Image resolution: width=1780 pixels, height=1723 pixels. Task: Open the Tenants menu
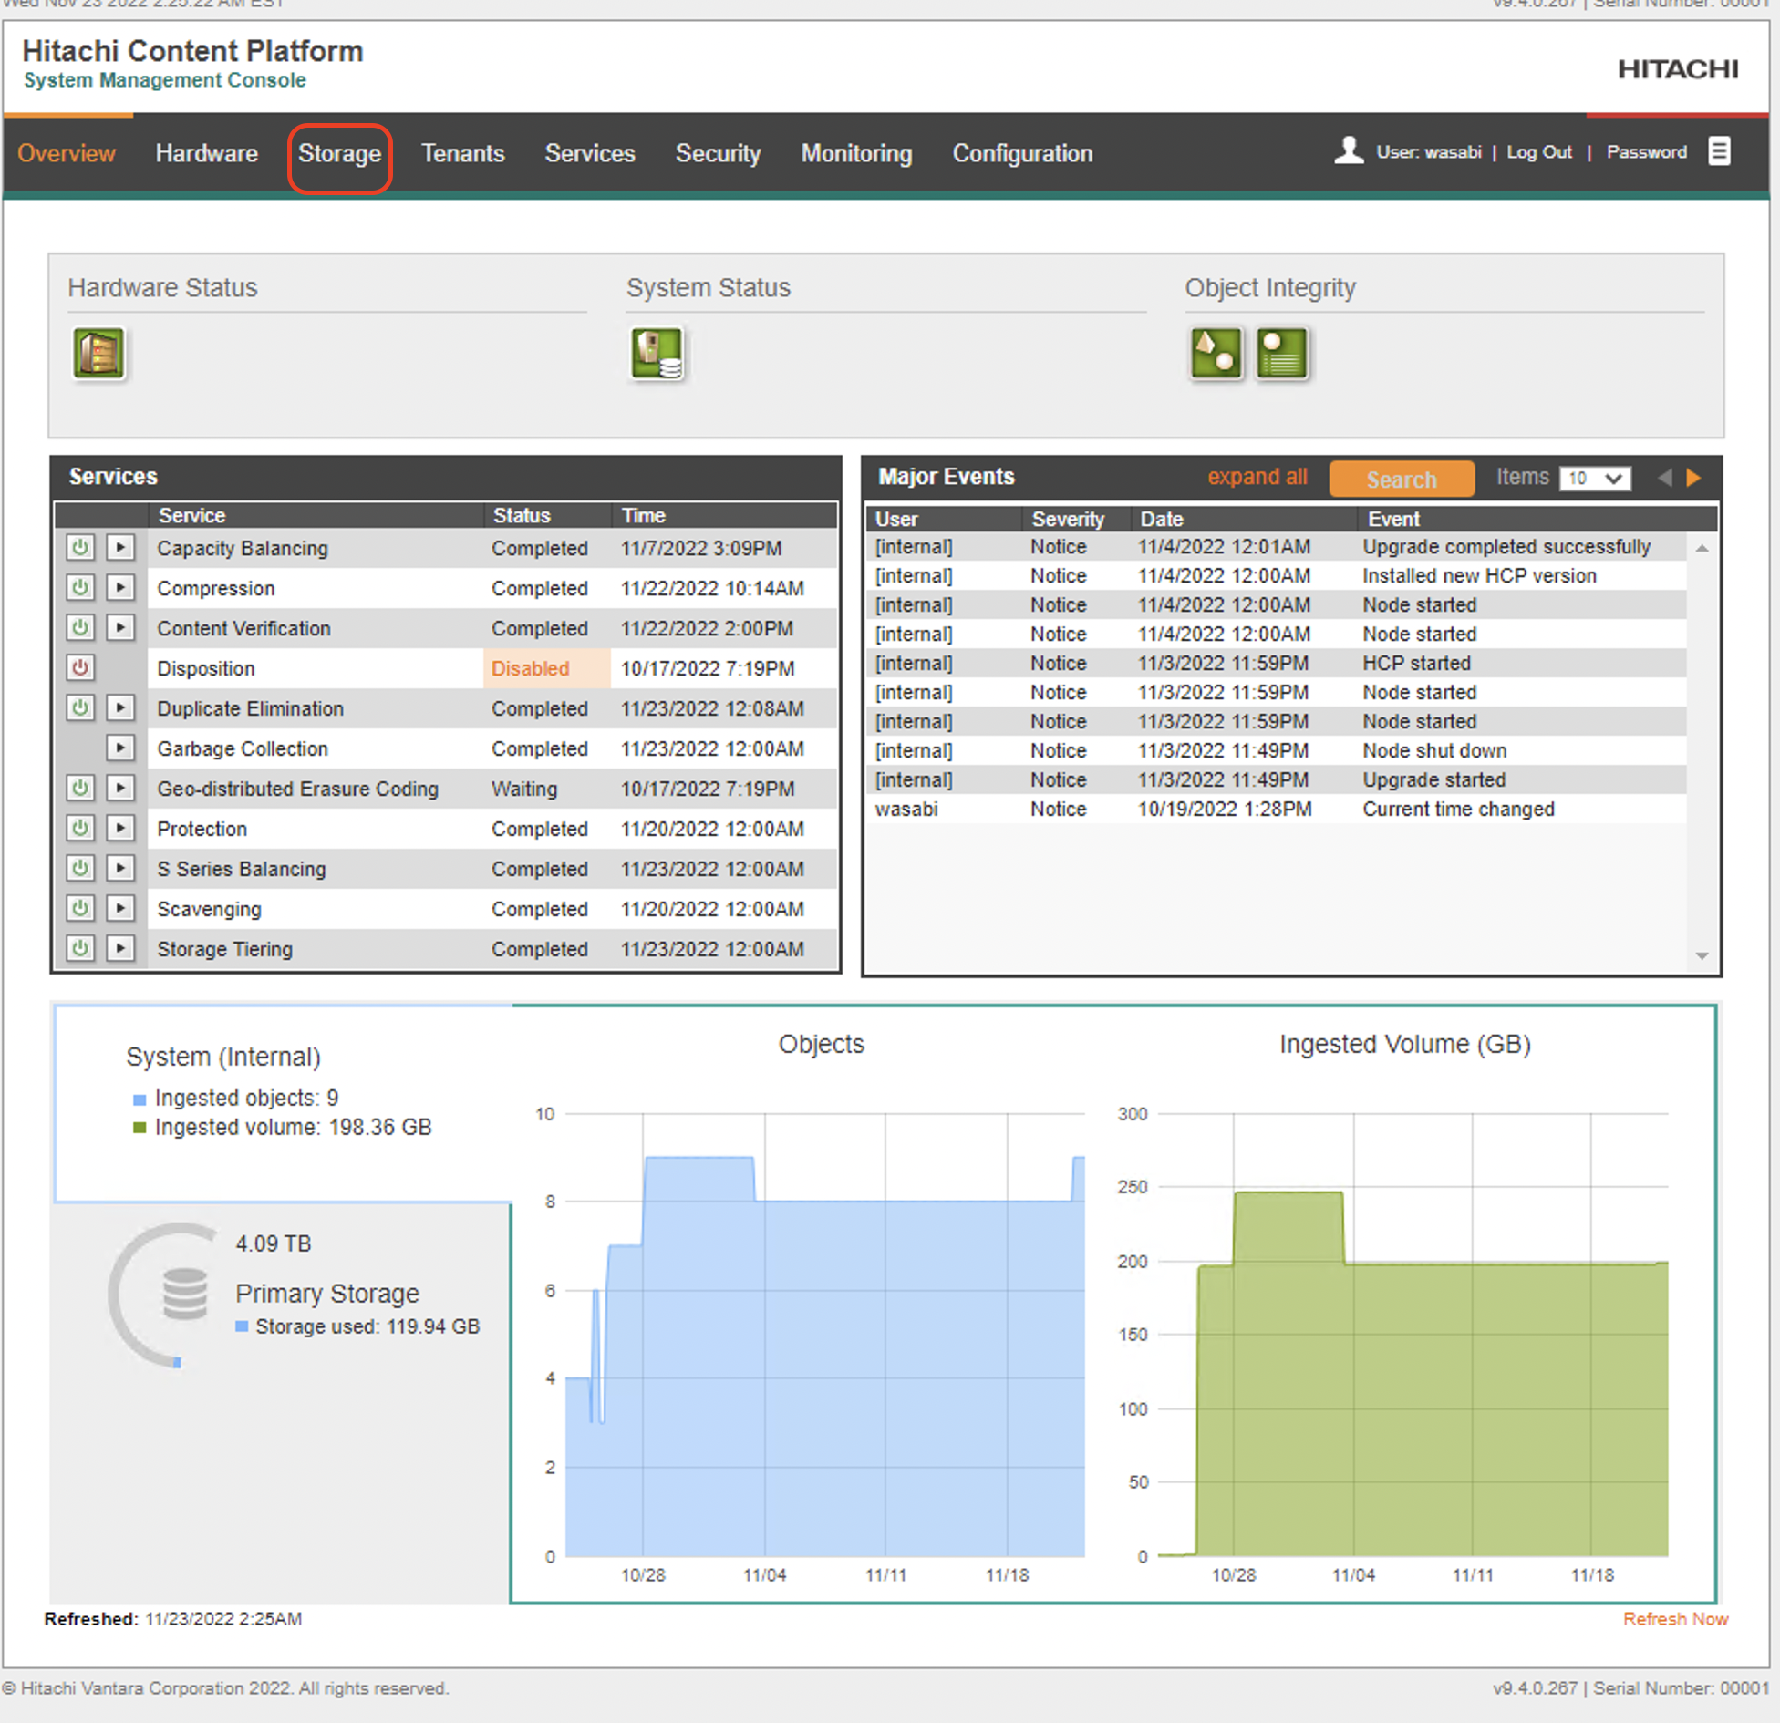tap(463, 153)
